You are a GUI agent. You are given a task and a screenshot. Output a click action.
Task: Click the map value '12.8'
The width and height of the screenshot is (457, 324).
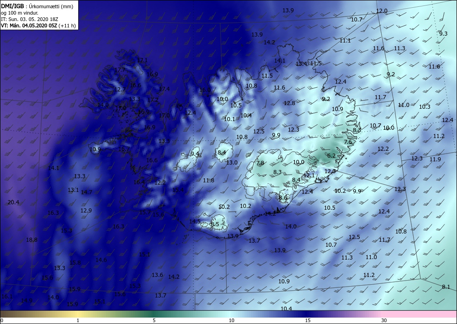coord(289,103)
